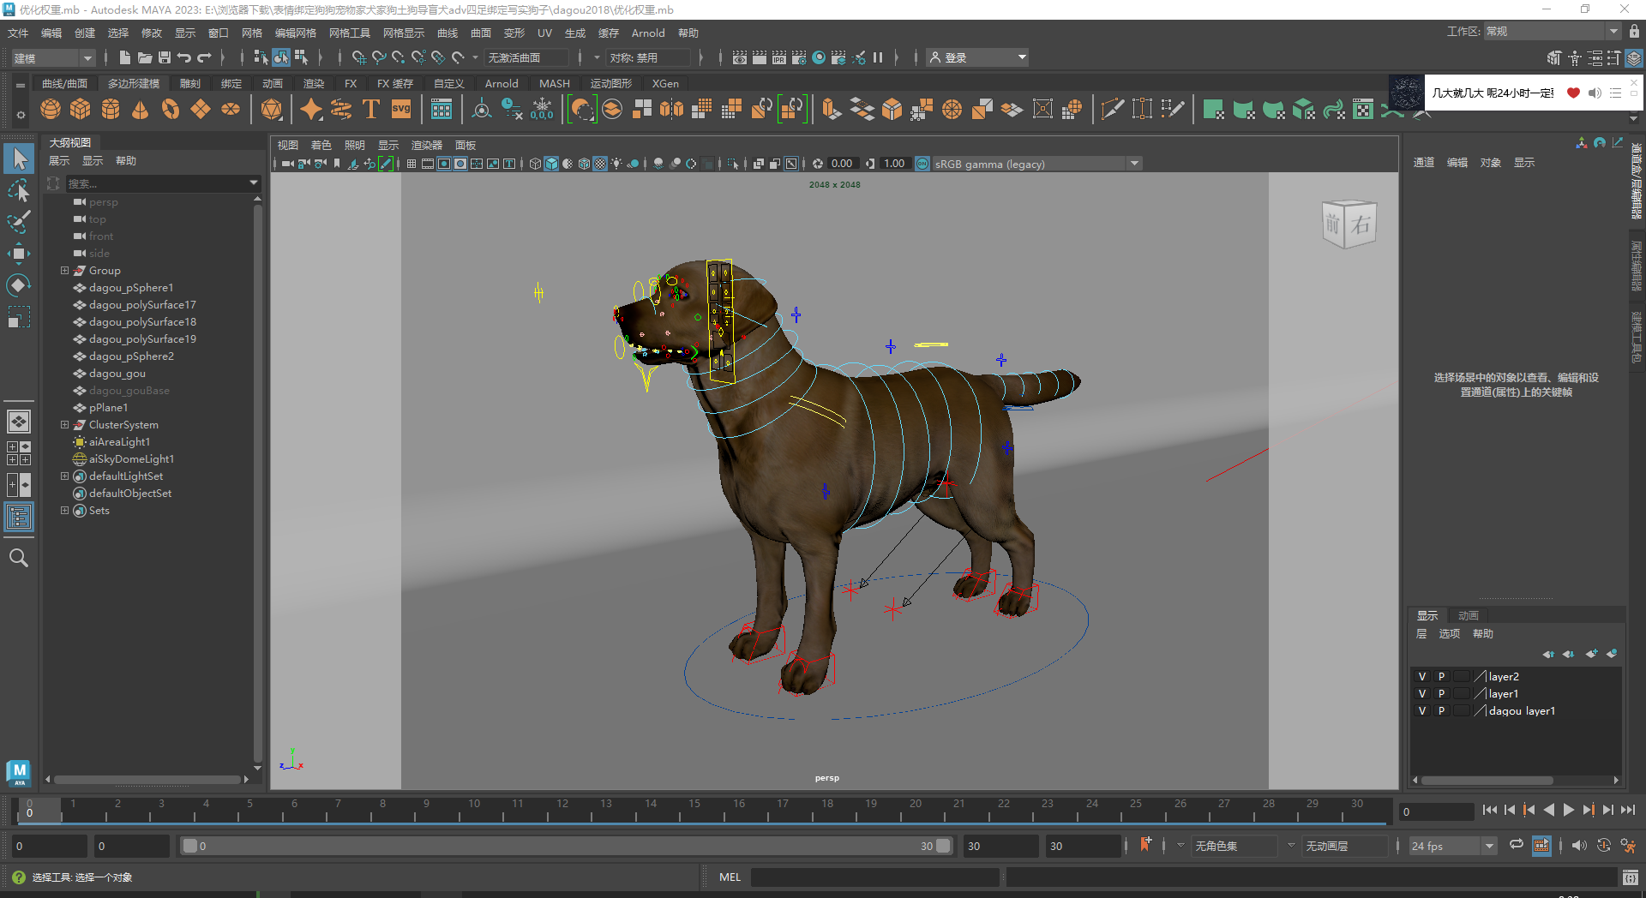Screen dimensions: 1646x898
Task: Click the New scene icon
Action: [124, 57]
